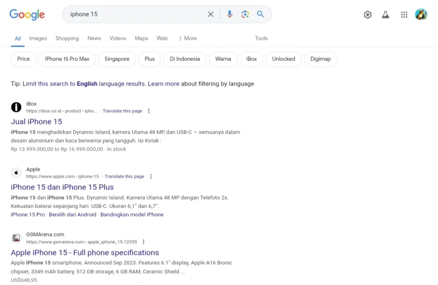Apply the Warna filter chip

pos(223,59)
